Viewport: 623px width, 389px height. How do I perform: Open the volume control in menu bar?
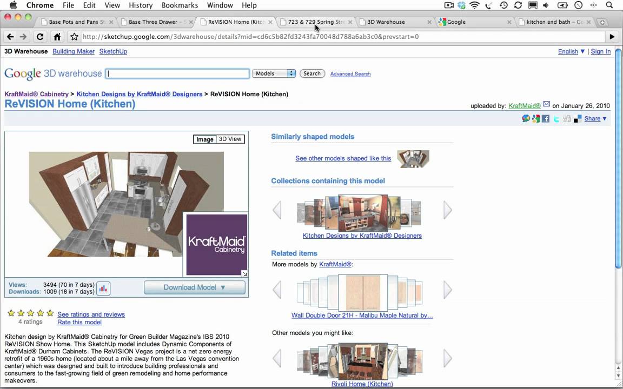546,5
